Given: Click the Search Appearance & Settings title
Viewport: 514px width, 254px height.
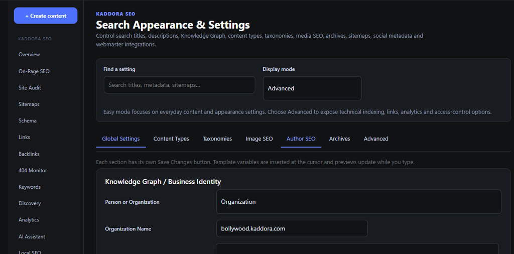Looking at the screenshot, I should 173,25.
